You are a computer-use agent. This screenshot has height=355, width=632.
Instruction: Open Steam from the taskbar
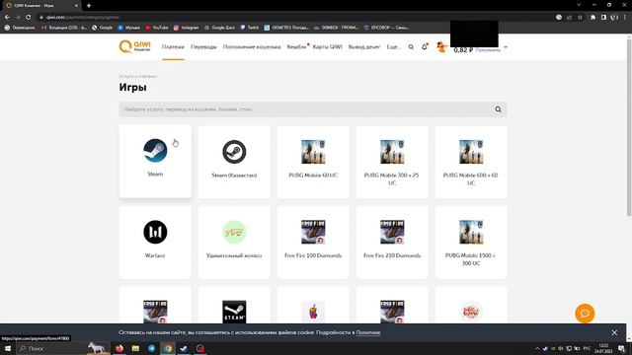184,348
